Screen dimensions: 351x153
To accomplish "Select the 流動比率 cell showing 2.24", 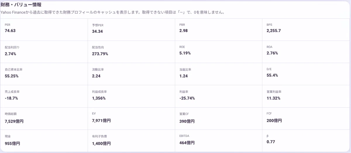I will [131, 74].
